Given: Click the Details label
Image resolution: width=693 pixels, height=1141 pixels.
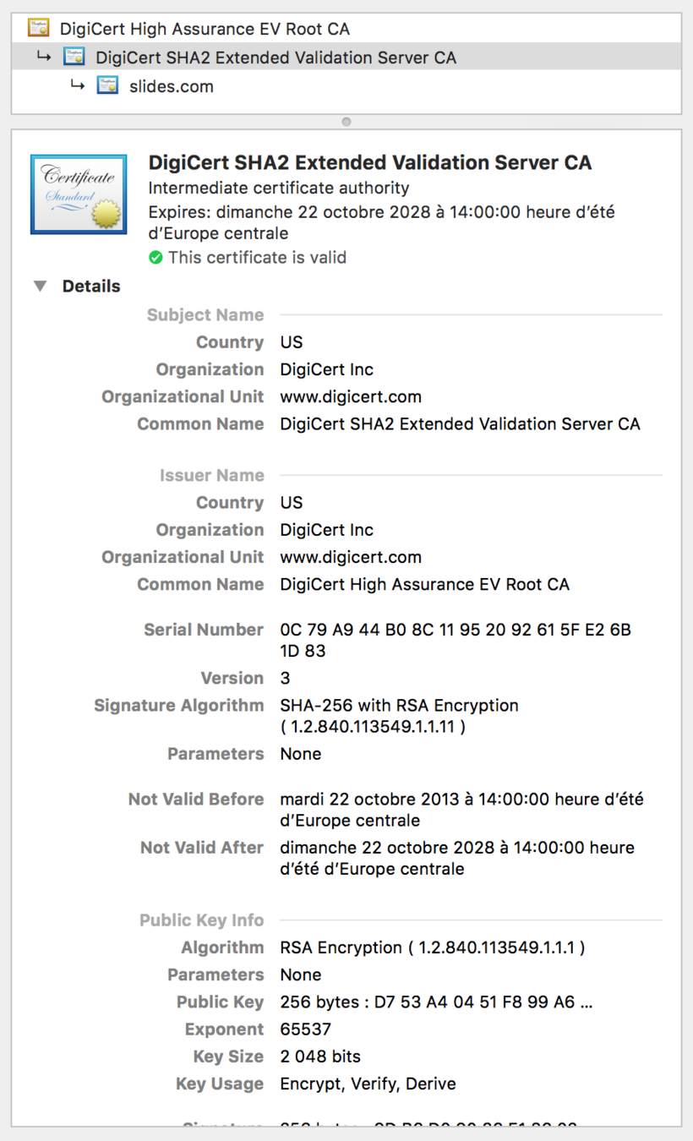Looking at the screenshot, I should 91,287.
